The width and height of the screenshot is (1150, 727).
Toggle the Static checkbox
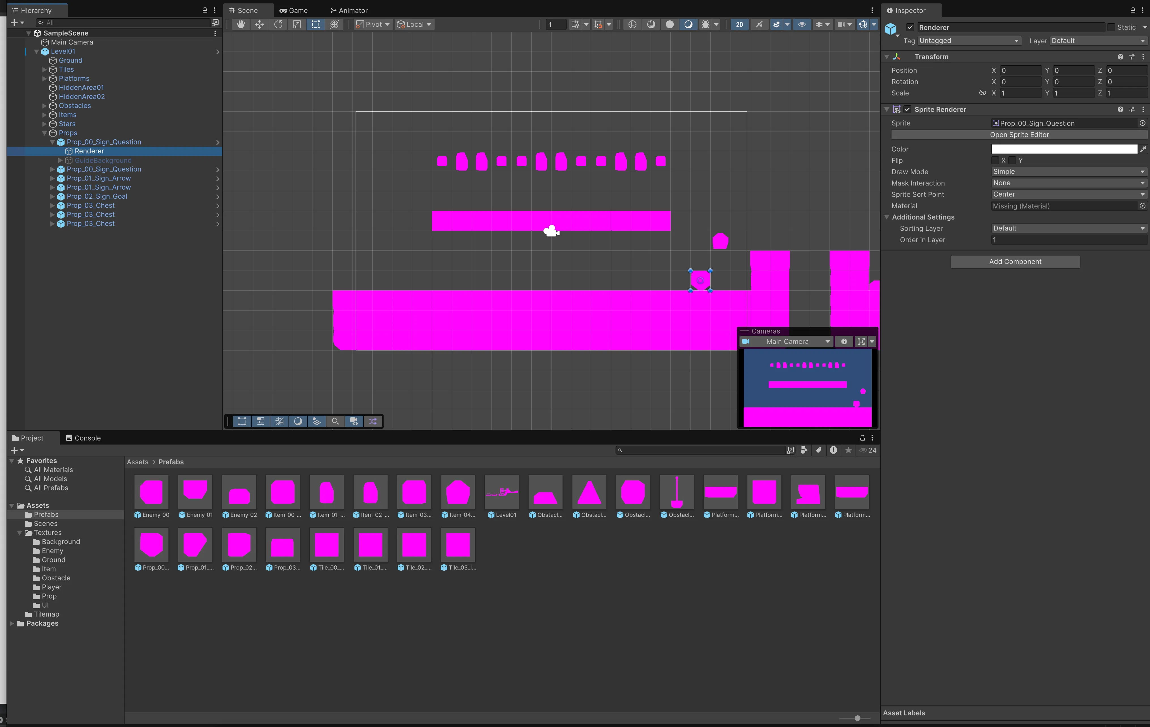coord(1111,27)
